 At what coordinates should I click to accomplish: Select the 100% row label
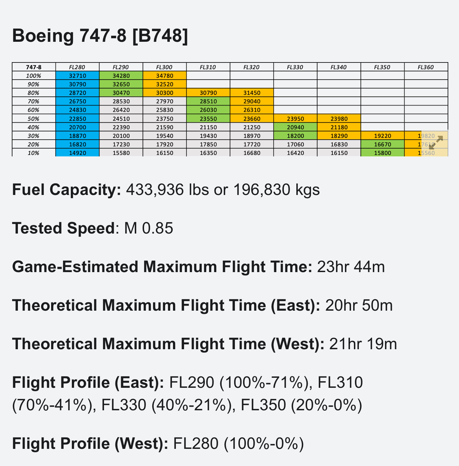[x=34, y=76]
